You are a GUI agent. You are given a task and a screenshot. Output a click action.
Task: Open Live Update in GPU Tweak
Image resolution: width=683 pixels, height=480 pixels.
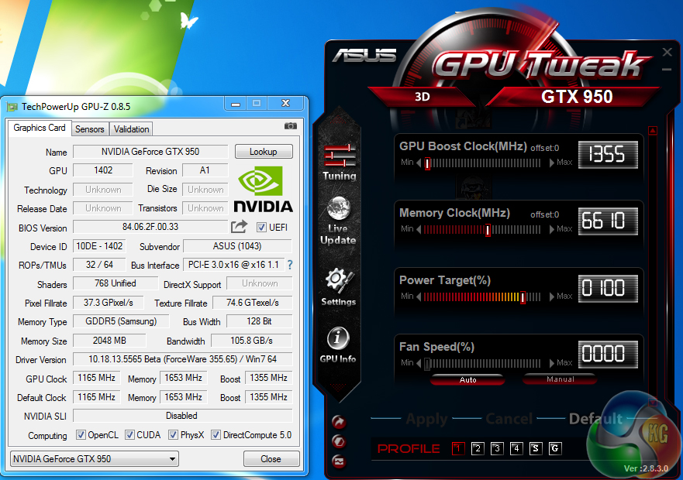click(338, 221)
